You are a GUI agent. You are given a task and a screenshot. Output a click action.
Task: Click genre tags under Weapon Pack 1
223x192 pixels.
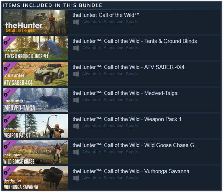coord(110,126)
